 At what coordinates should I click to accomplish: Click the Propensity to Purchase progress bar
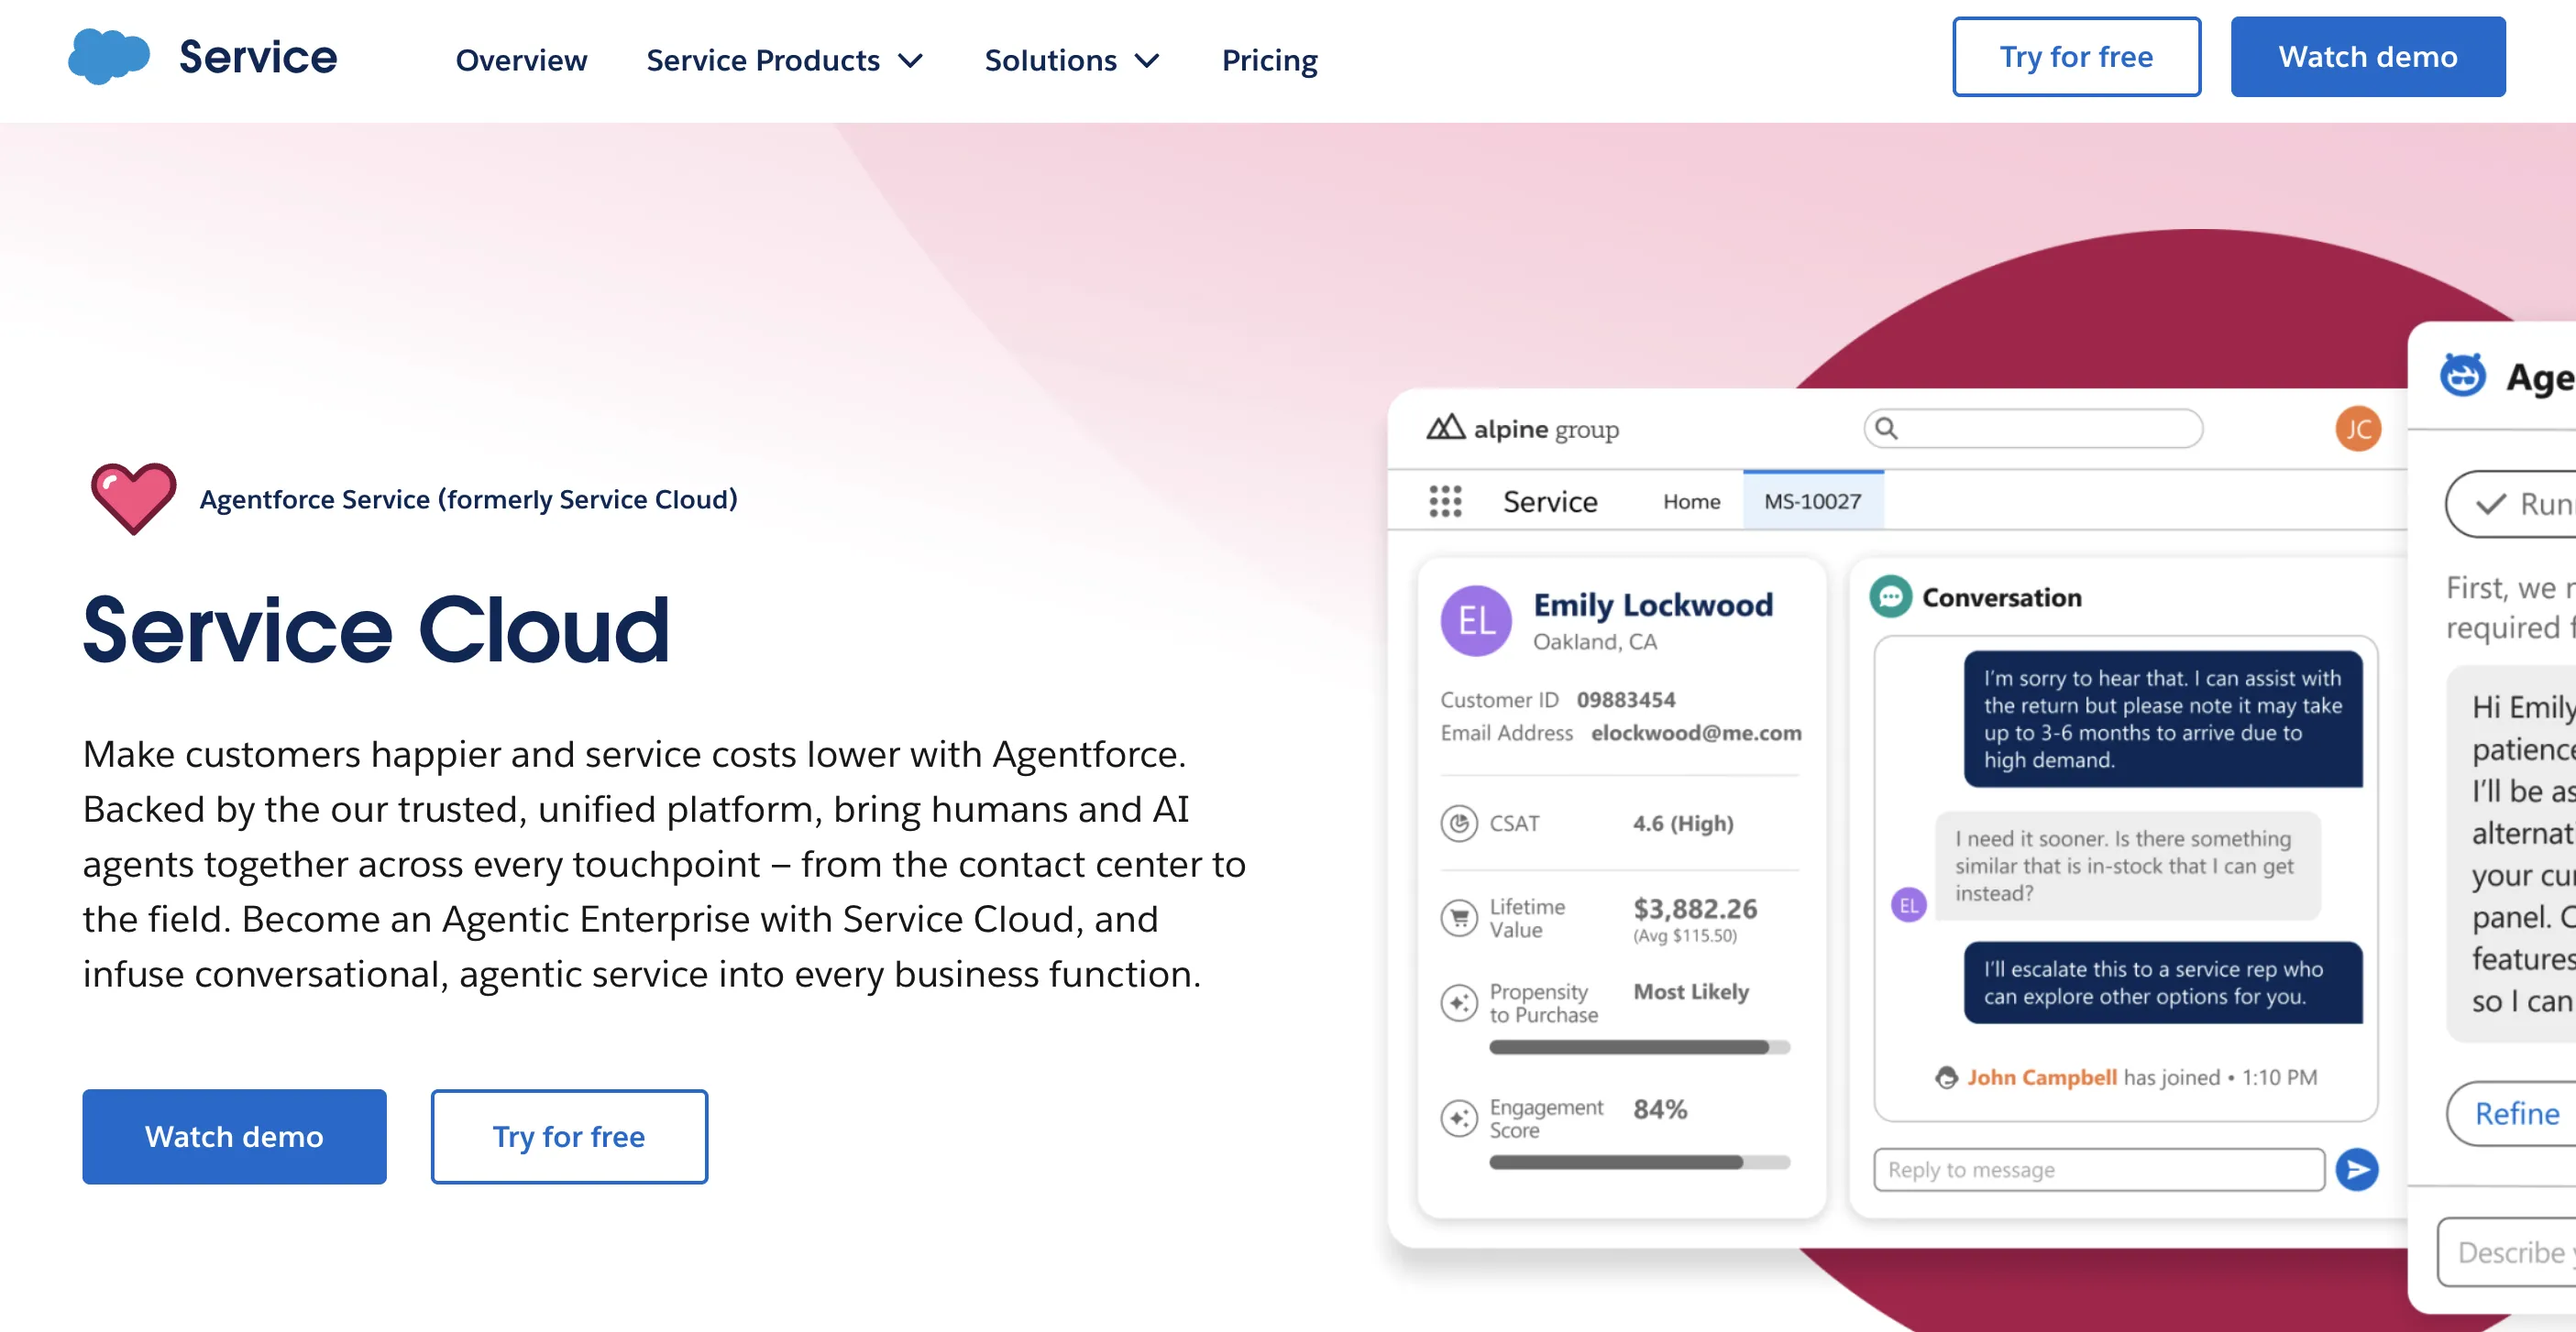[x=1639, y=1047]
